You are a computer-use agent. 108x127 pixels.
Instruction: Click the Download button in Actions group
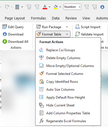[13, 34]
